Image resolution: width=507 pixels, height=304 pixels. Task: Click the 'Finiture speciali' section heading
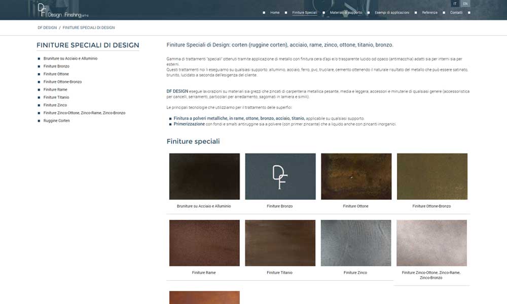click(x=193, y=141)
